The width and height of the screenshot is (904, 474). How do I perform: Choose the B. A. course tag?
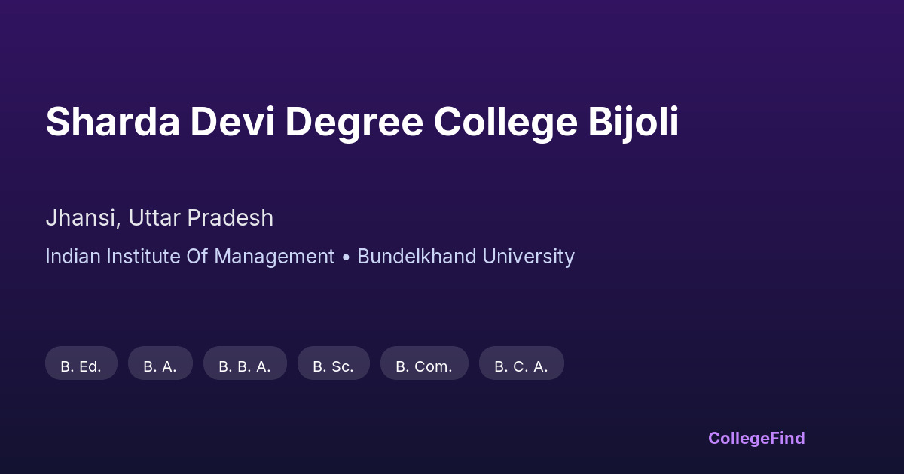[x=160, y=366]
